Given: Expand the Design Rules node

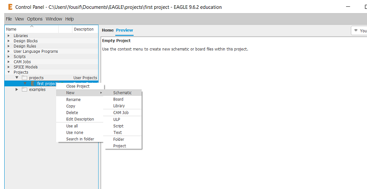Looking at the screenshot, I should 9,46.
